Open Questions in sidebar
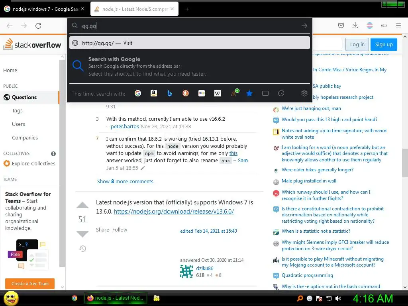This screenshot has height=306, width=408. (x=24, y=97)
